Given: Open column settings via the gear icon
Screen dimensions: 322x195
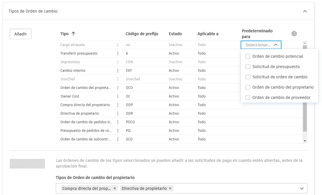Looking at the screenshot, I should click(294, 33).
